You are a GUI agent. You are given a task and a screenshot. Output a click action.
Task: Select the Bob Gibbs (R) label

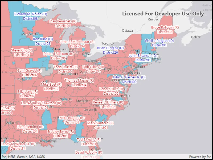[93, 69]
